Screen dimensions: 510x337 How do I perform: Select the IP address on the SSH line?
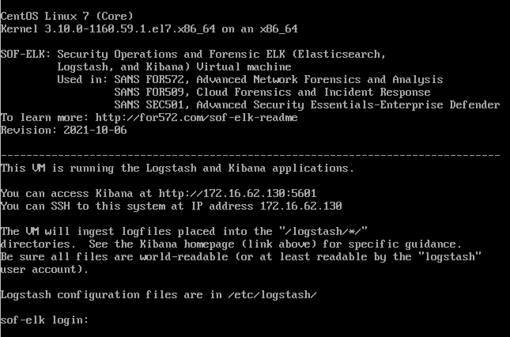(x=300, y=206)
